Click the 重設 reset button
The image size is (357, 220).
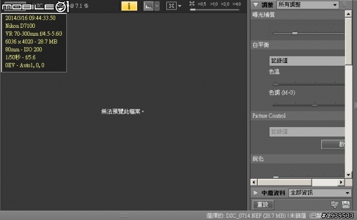[263, 204]
